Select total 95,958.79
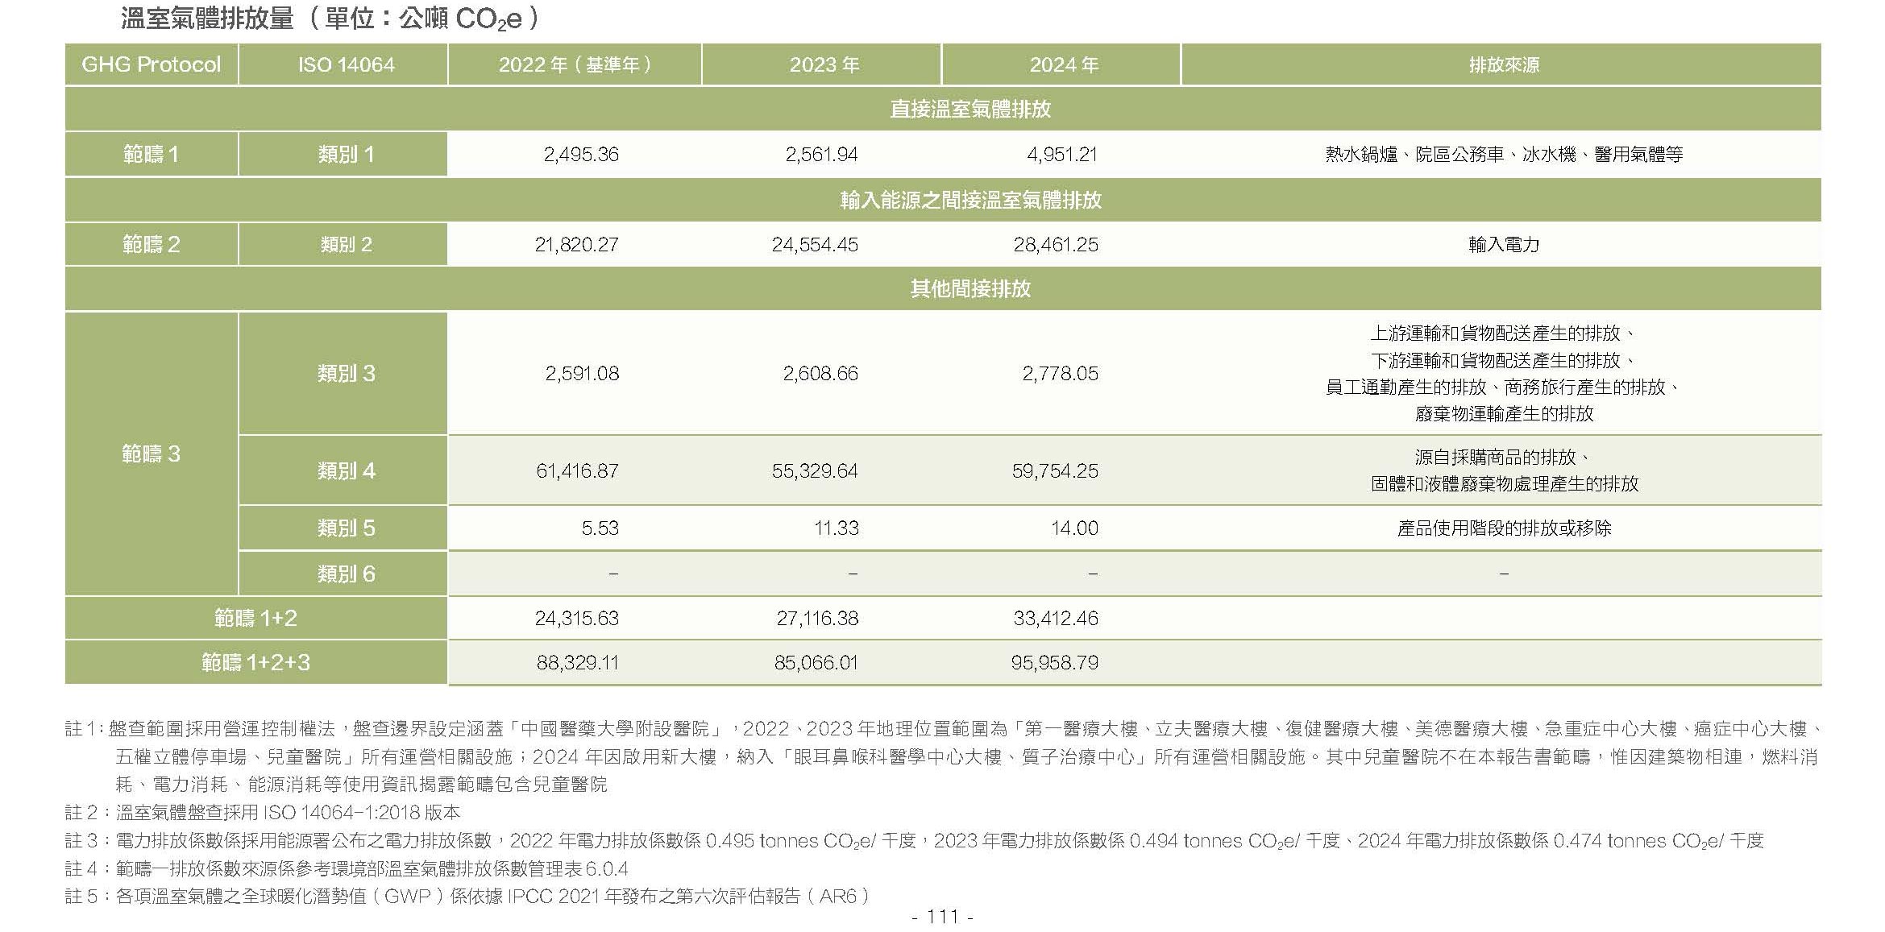The height and width of the screenshot is (932, 1885). [1055, 662]
